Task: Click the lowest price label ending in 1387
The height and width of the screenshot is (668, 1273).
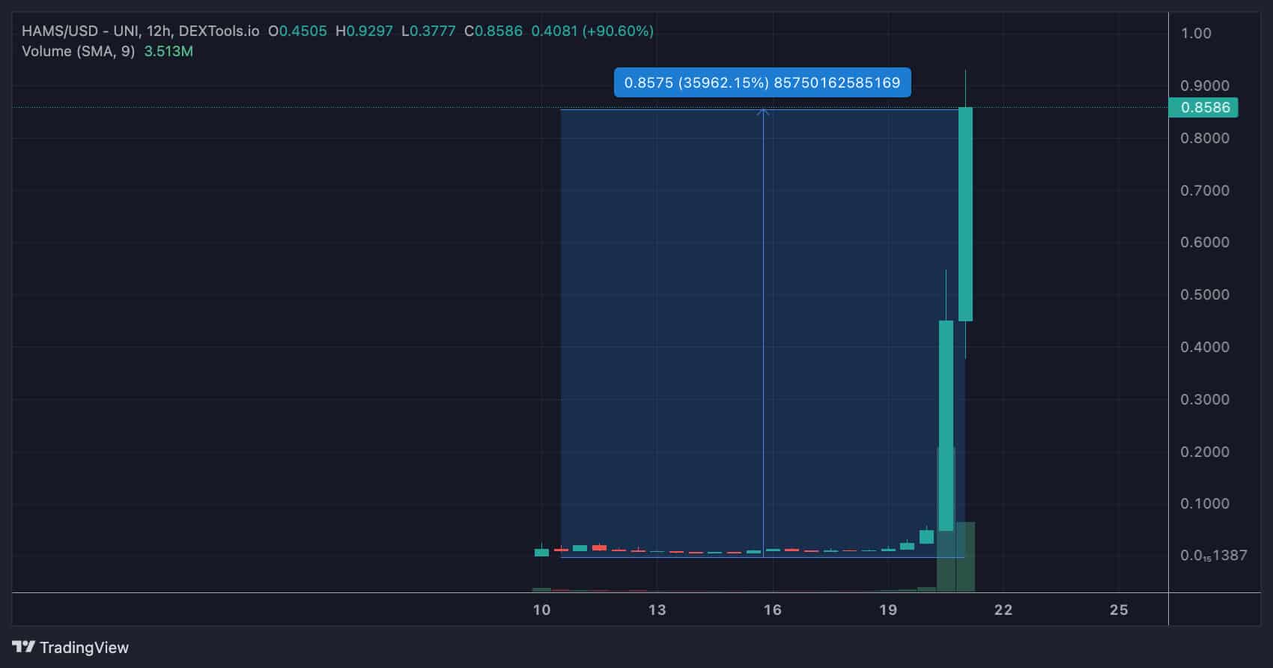Action: click(1213, 555)
